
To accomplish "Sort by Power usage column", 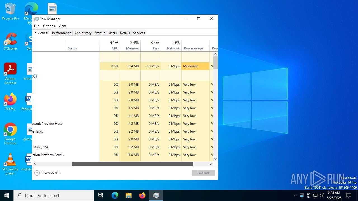I will tap(195, 45).
